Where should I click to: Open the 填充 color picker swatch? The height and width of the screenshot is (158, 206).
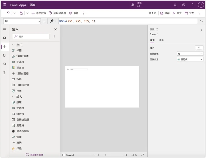click(x=199, y=48)
